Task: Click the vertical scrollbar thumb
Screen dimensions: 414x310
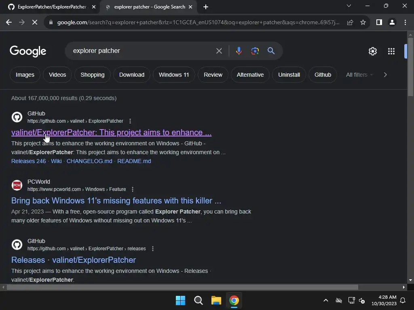Action: click(x=410, y=67)
